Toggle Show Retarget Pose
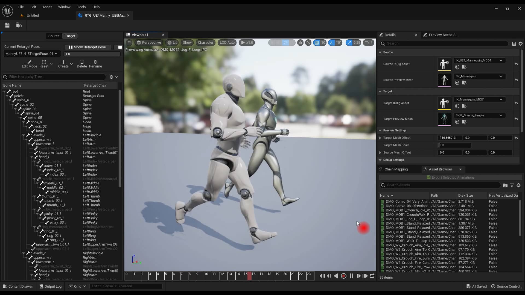 pos(87,47)
